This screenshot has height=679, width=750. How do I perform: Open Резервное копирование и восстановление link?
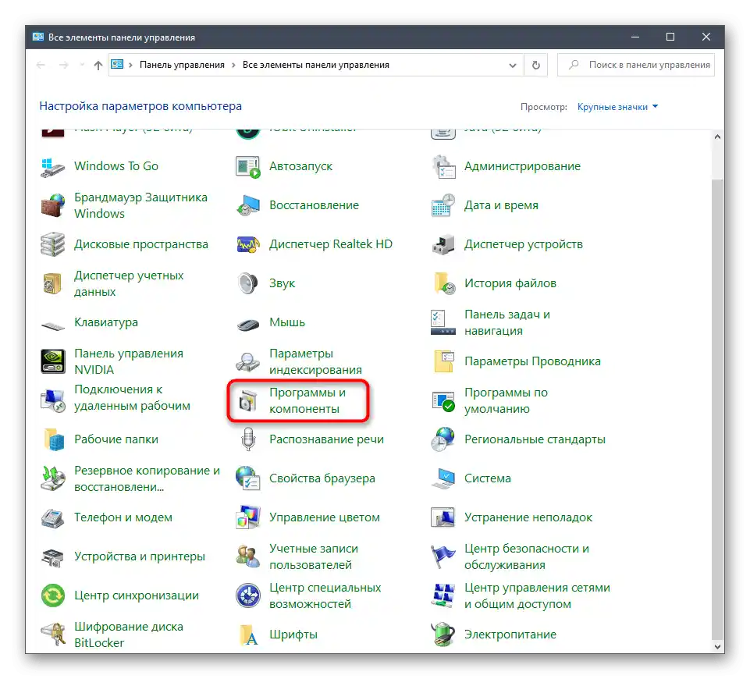147,478
